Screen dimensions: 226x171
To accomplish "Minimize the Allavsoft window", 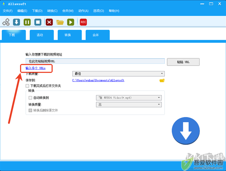I will (x=202, y=4).
